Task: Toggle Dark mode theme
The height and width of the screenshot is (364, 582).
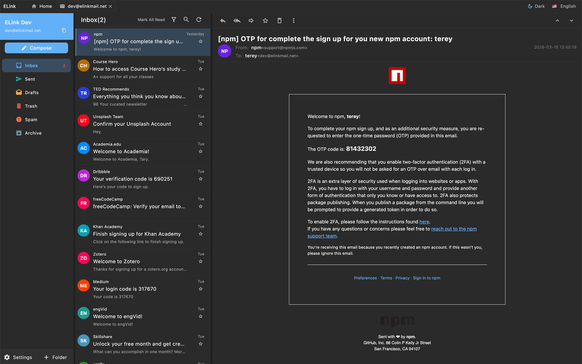Action: pyautogui.click(x=536, y=6)
